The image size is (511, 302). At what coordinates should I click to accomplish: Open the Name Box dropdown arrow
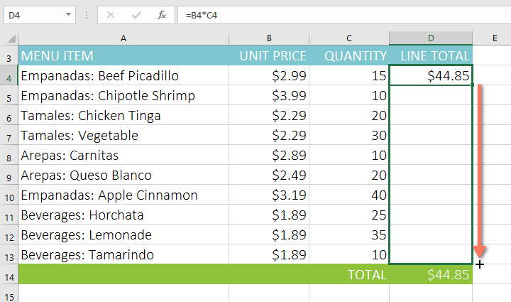68,14
